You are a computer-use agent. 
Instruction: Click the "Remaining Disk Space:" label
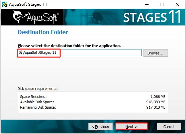(x=38, y=107)
